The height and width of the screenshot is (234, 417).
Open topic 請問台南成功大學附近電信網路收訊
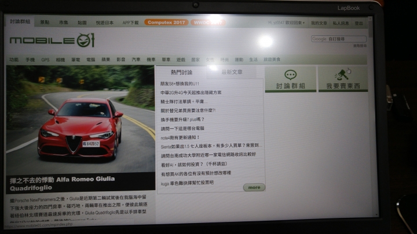click(x=209, y=155)
